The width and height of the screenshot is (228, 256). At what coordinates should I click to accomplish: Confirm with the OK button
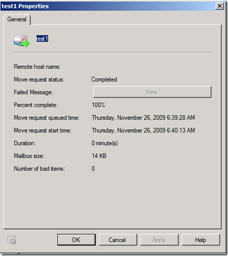pos(76,240)
